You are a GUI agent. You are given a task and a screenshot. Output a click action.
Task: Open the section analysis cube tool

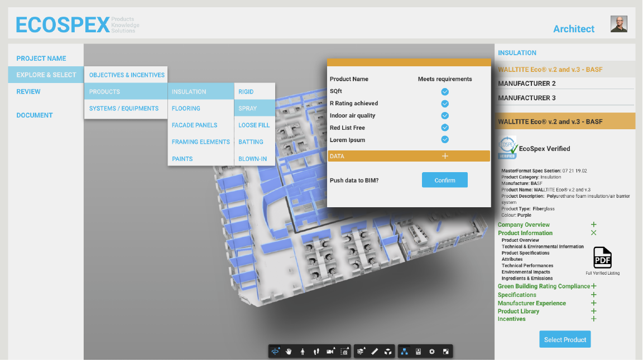pyautogui.click(x=361, y=351)
